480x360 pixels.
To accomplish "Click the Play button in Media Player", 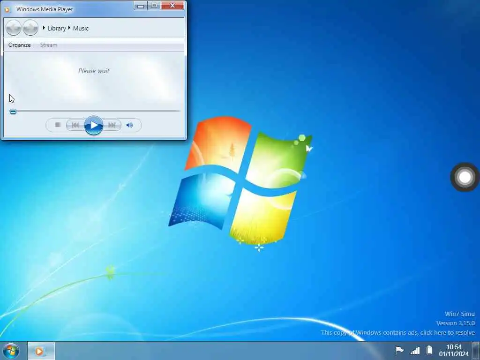I will click(x=94, y=125).
